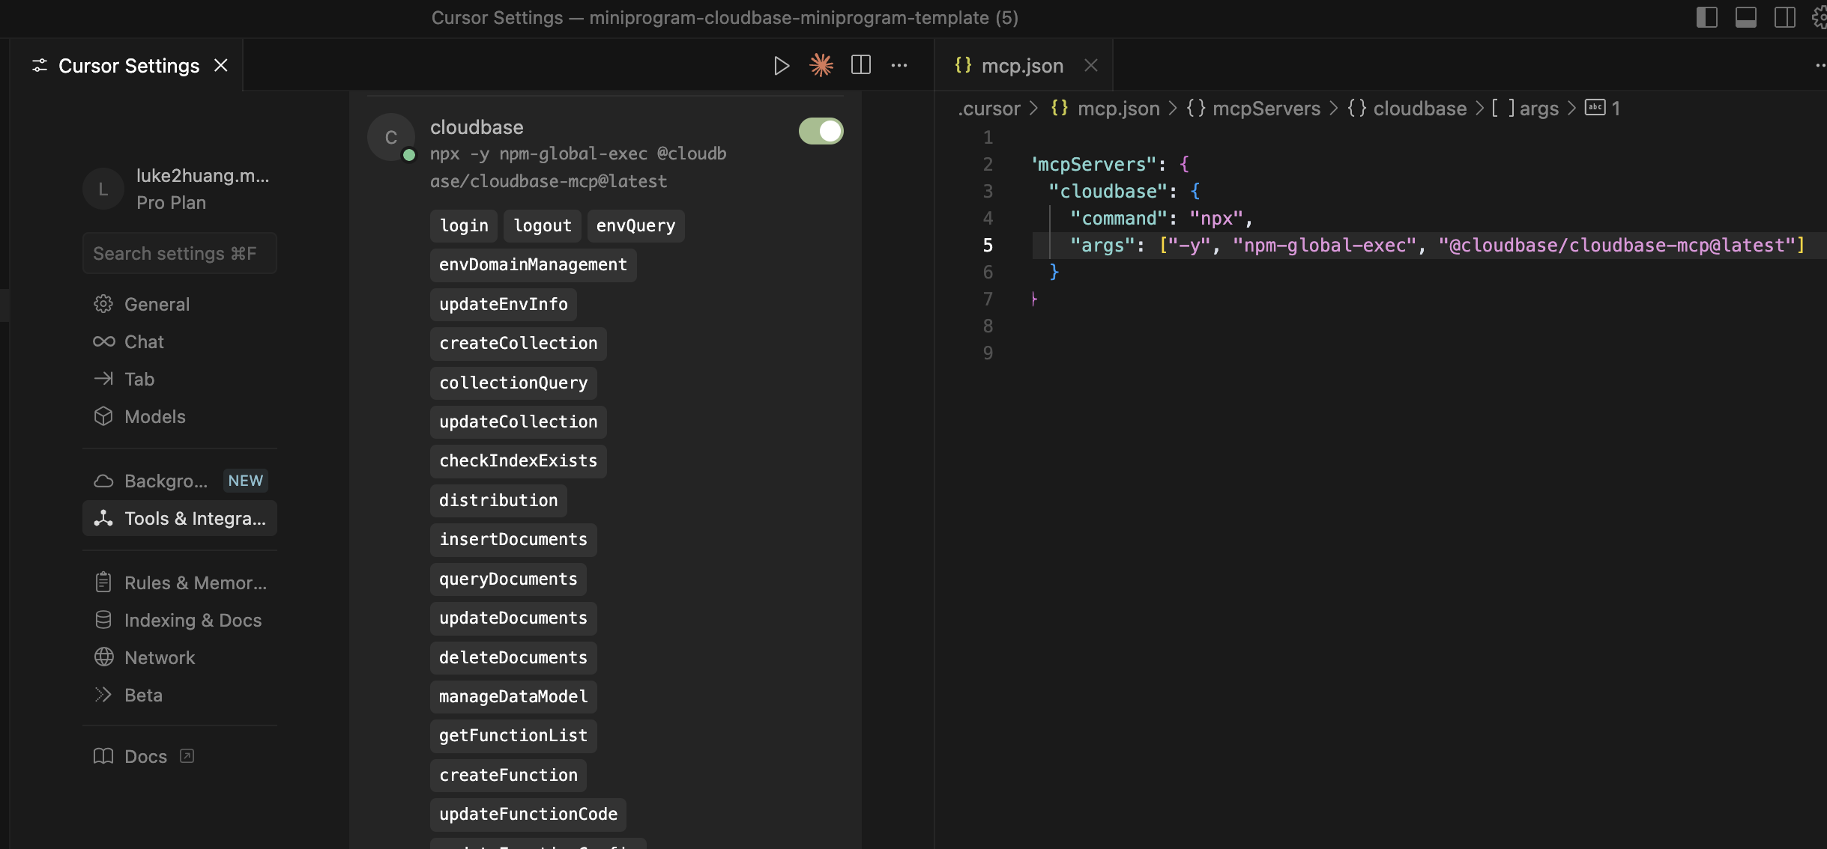Open the Network settings section
The height and width of the screenshot is (849, 1827).
[x=180, y=657]
